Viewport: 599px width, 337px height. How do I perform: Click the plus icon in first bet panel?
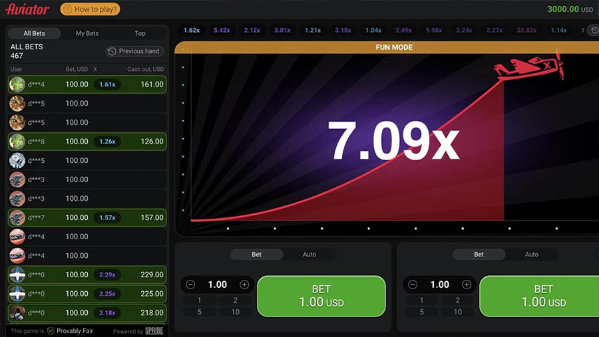tap(244, 284)
